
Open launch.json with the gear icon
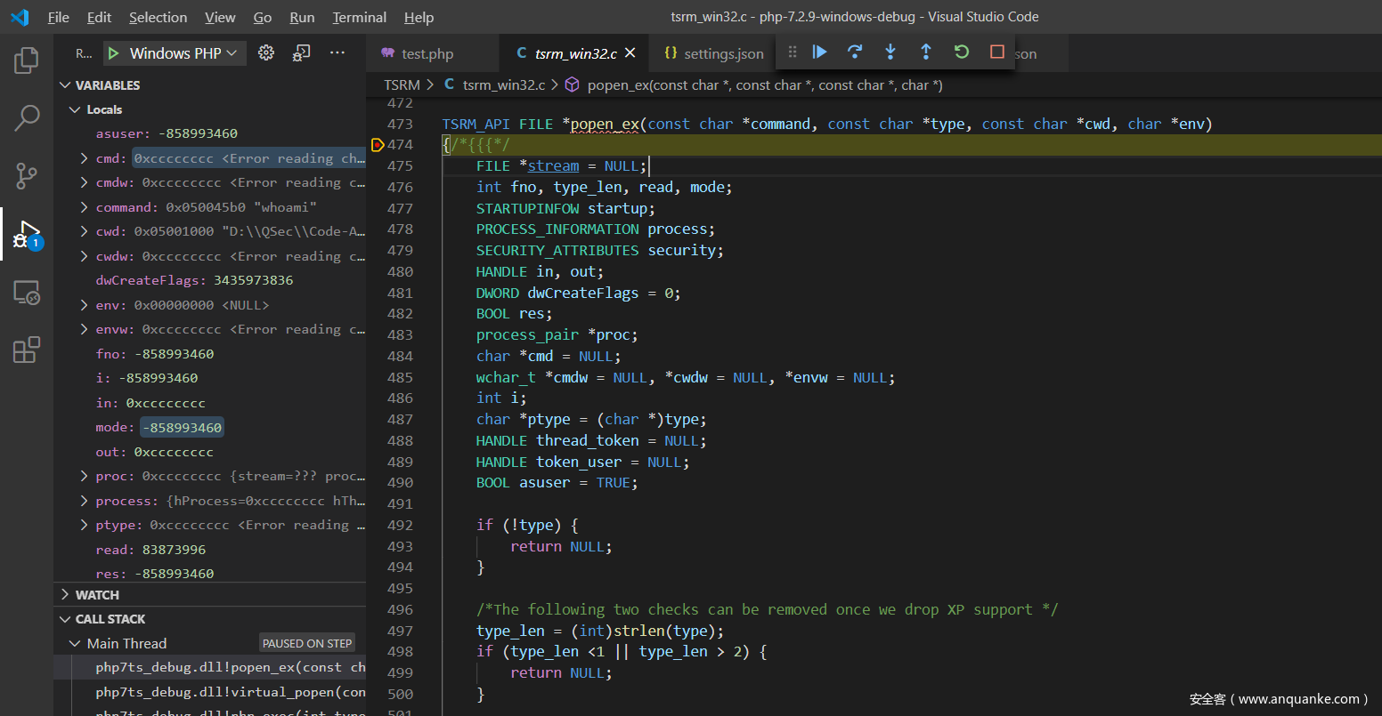266,53
